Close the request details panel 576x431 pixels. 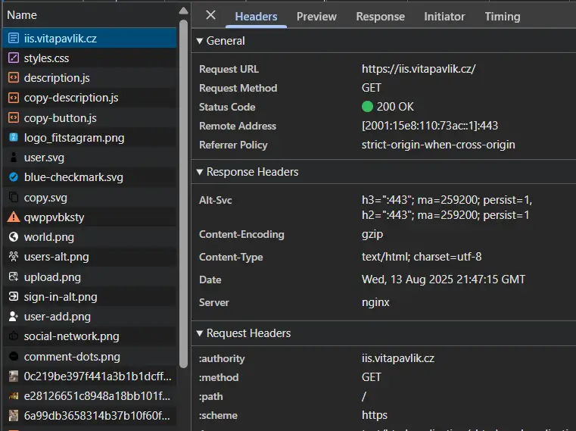[x=210, y=15]
